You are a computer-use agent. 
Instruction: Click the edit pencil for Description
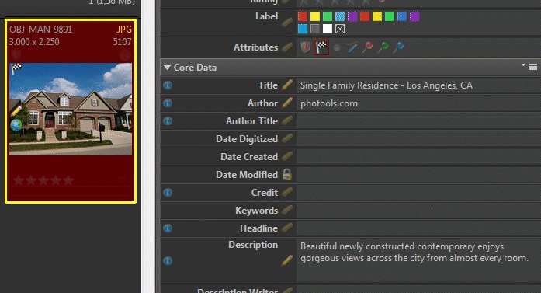click(x=287, y=260)
